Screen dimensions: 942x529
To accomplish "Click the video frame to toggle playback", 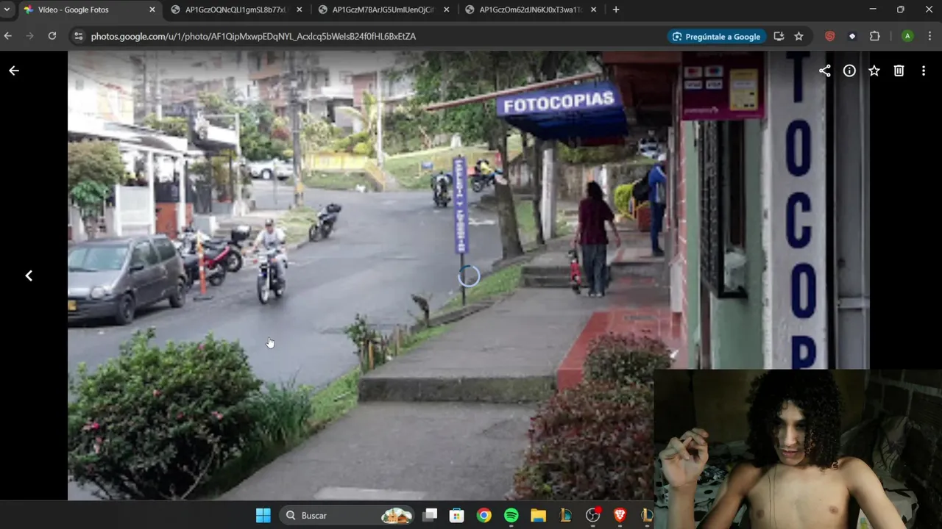I will click(x=469, y=276).
